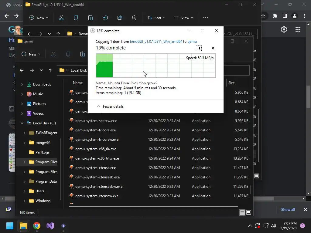Open Chrome three-dot menu
The image size is (311, 233).
click(x=304, y=16)
